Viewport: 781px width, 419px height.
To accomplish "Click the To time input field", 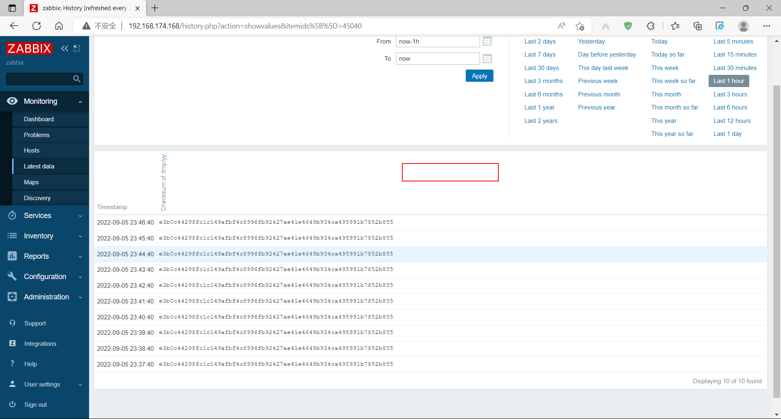I will click(437, 59).
